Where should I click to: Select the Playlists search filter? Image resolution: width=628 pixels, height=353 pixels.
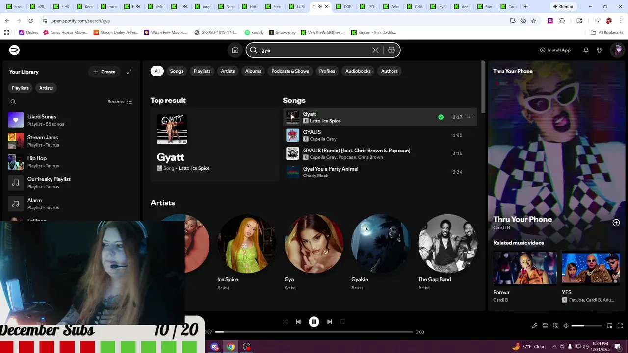click(x=202, y=71)
